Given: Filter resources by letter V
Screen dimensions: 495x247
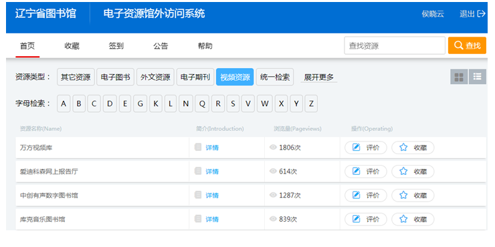Looking at the screenshot, I should click(x=248, y=103).
